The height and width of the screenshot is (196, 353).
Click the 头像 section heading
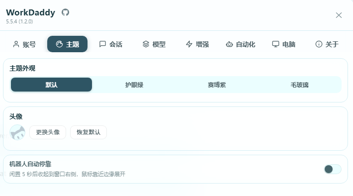[x=16, y=116]
